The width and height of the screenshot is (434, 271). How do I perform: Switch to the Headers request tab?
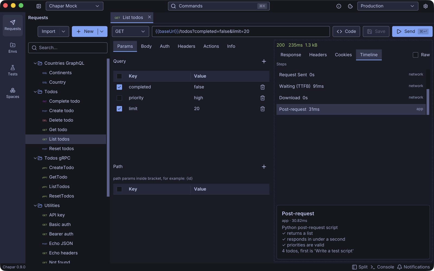pos(186,46)
